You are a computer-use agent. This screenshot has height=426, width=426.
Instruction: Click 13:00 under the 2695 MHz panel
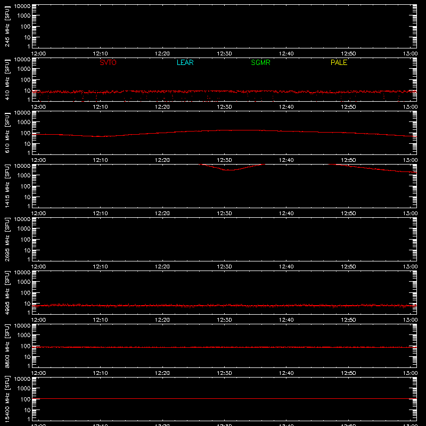tap(410, 267)
